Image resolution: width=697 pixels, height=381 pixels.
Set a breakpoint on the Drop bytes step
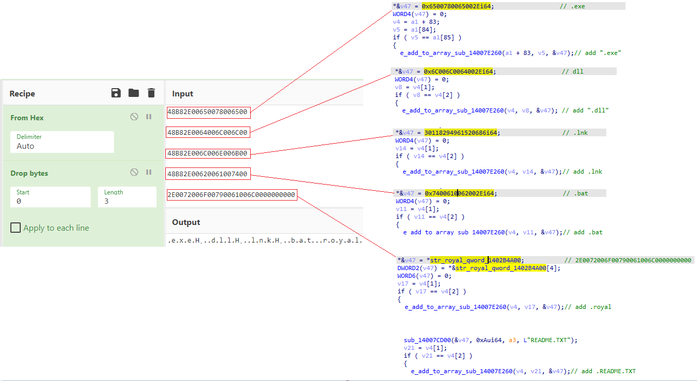point(149,172)
